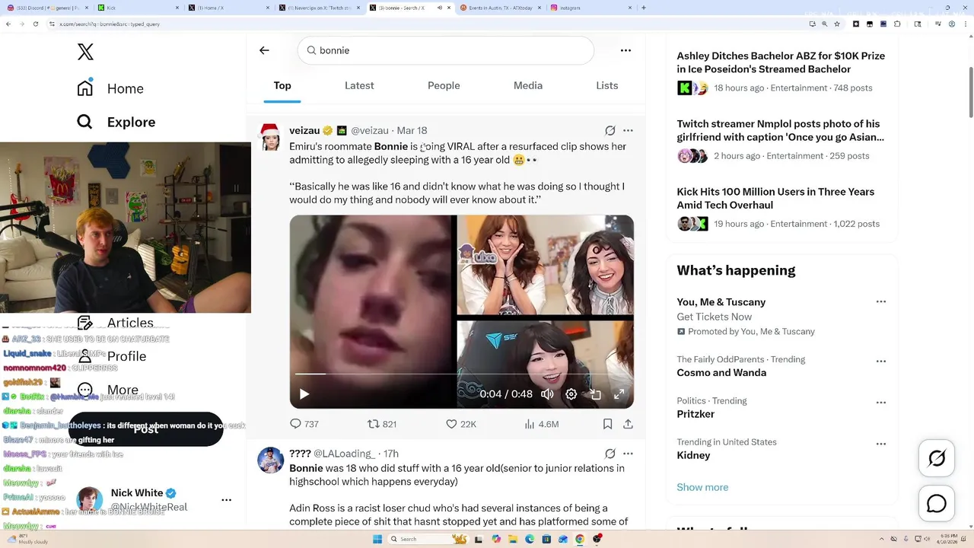Share veizau's post
This screenshot has width=974, height=548.
(628, 424)
